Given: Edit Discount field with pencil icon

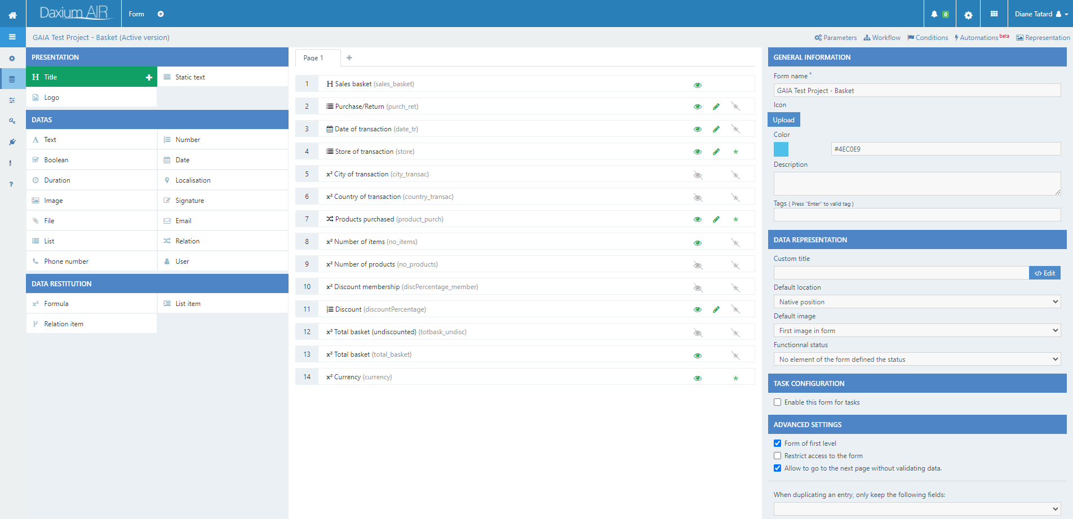Looking at the screenshot, I should coord(716,309).
